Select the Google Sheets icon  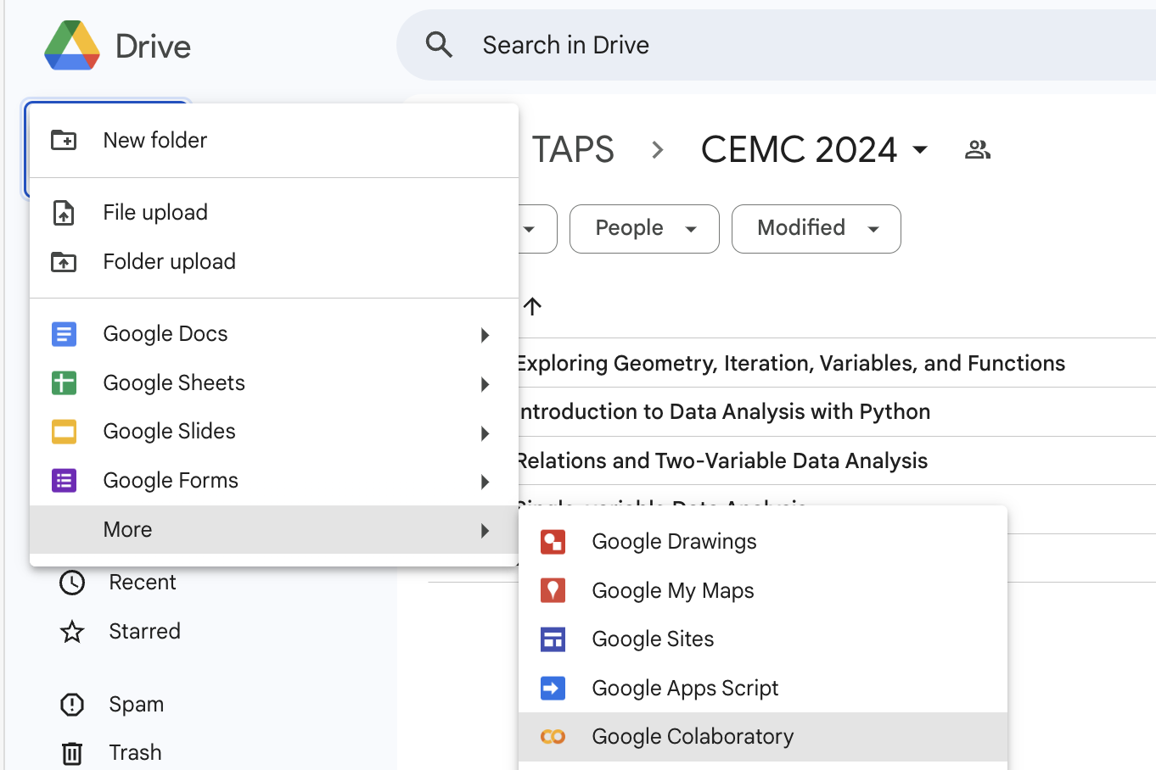click(x=64, y=383)
